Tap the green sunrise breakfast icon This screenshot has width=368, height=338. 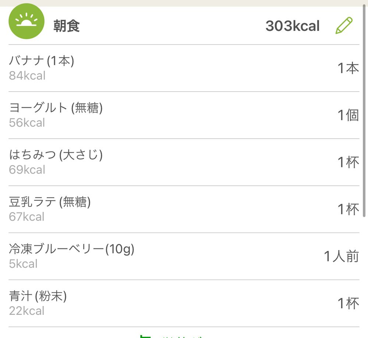[x=26, y=21]
